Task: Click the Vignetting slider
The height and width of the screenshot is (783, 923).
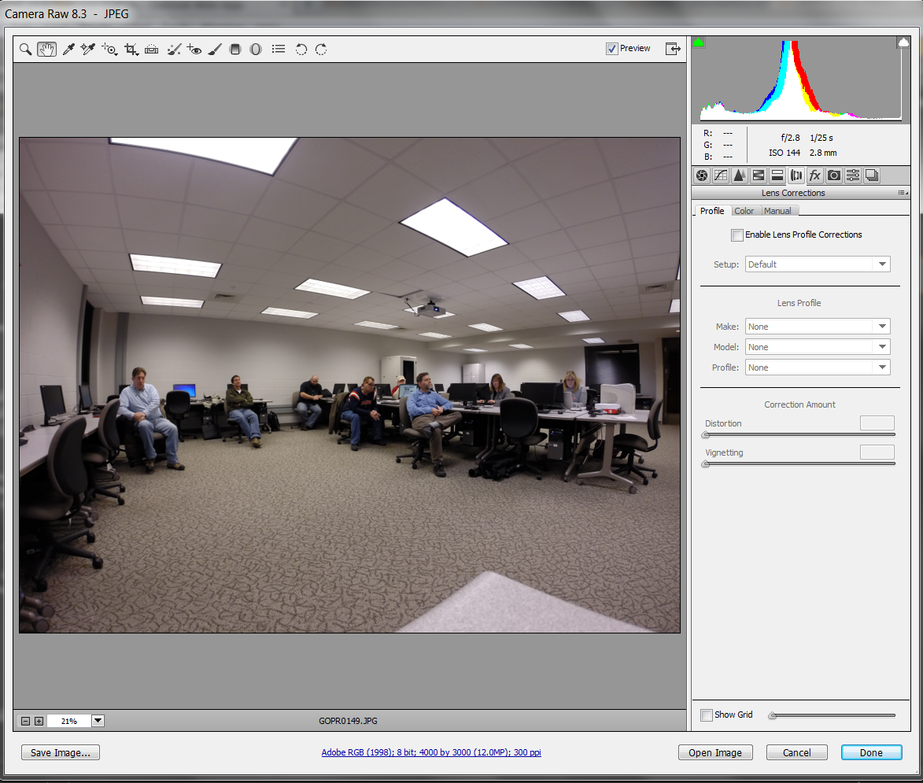Action: pos(799,464)
